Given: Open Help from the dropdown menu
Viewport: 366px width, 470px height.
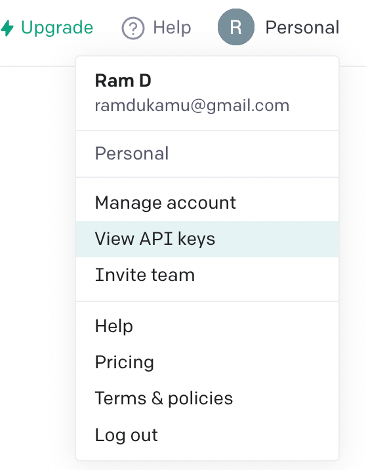Looking at the screenshot, I should (x=207, y=326).
